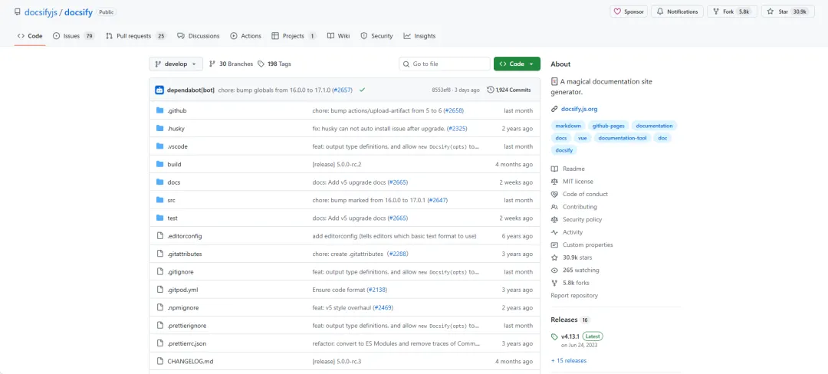The width and height of the screenshot is (828, 374).
Task: Open the Security tab
Action: 376,36
